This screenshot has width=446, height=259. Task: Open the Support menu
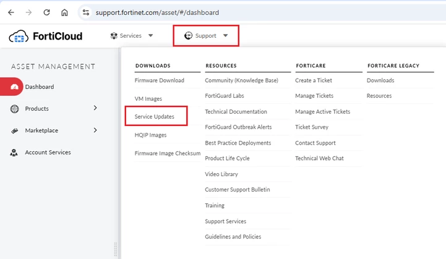[x=206, y=35]
